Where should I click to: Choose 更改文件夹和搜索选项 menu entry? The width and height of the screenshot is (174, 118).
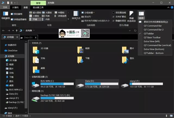point(155,22)
